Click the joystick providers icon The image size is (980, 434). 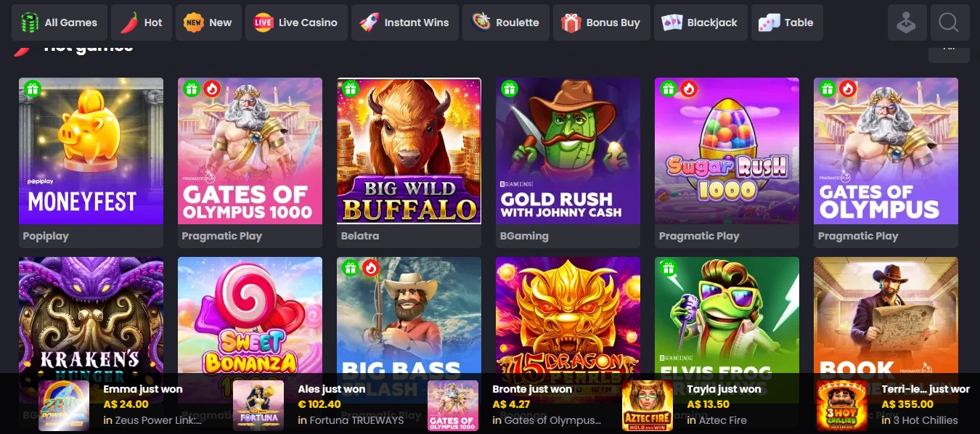coord(906,22)
